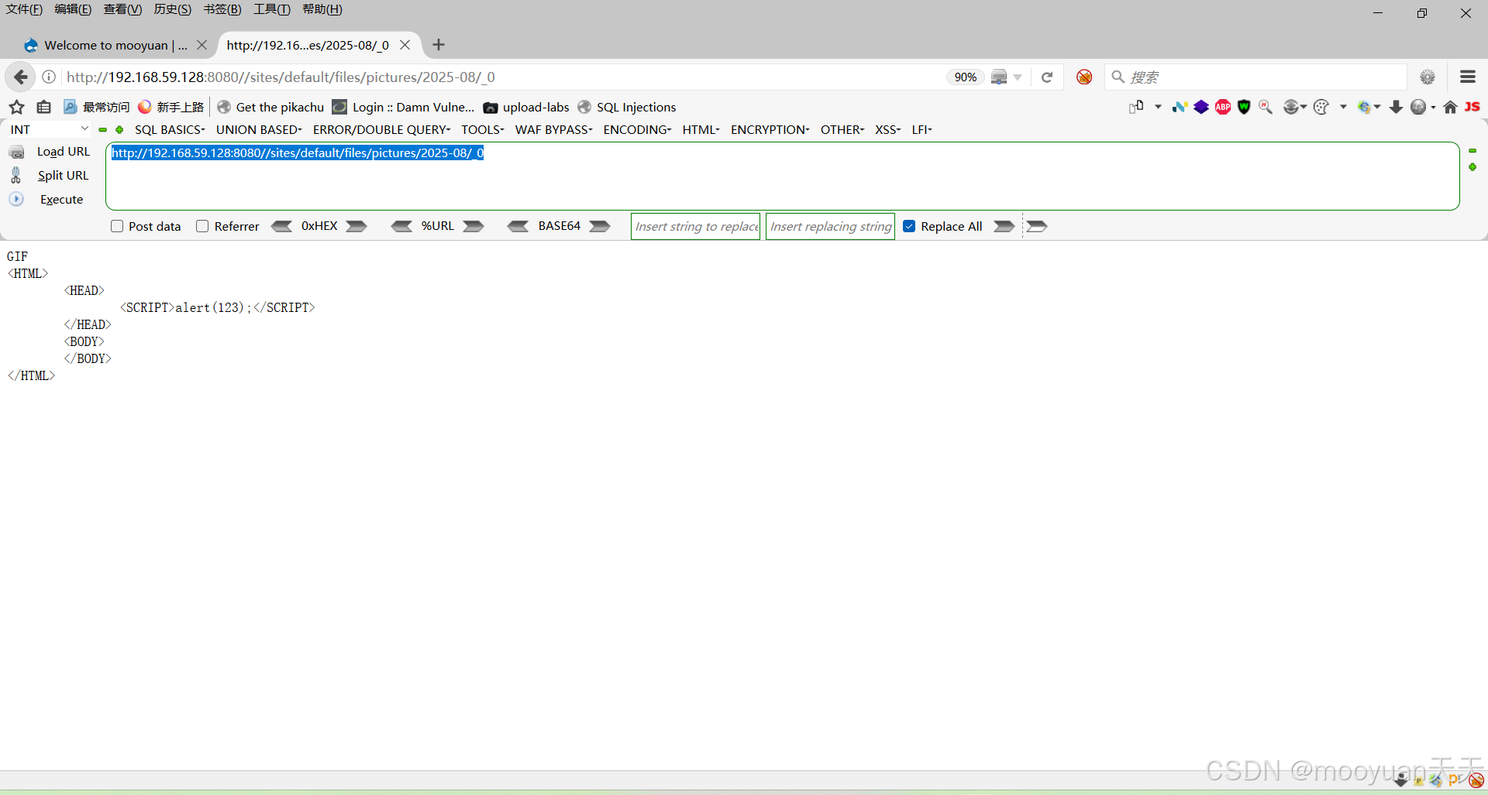Open the green W shield extension
1488x795 pixels.
click(x=1244, y=107)
